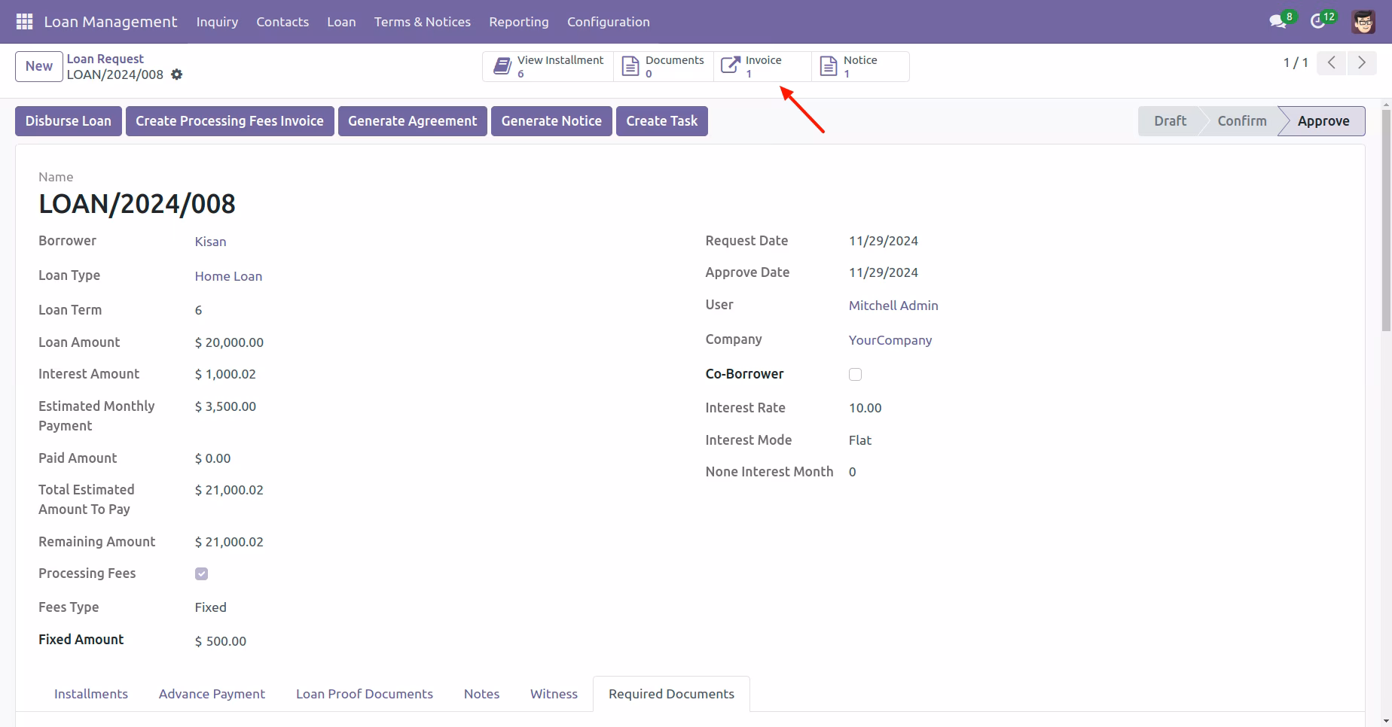Click the Documents file icon
Viewport: 1392px width, 727px height.
pyautogui.click(x=630, y=66)
